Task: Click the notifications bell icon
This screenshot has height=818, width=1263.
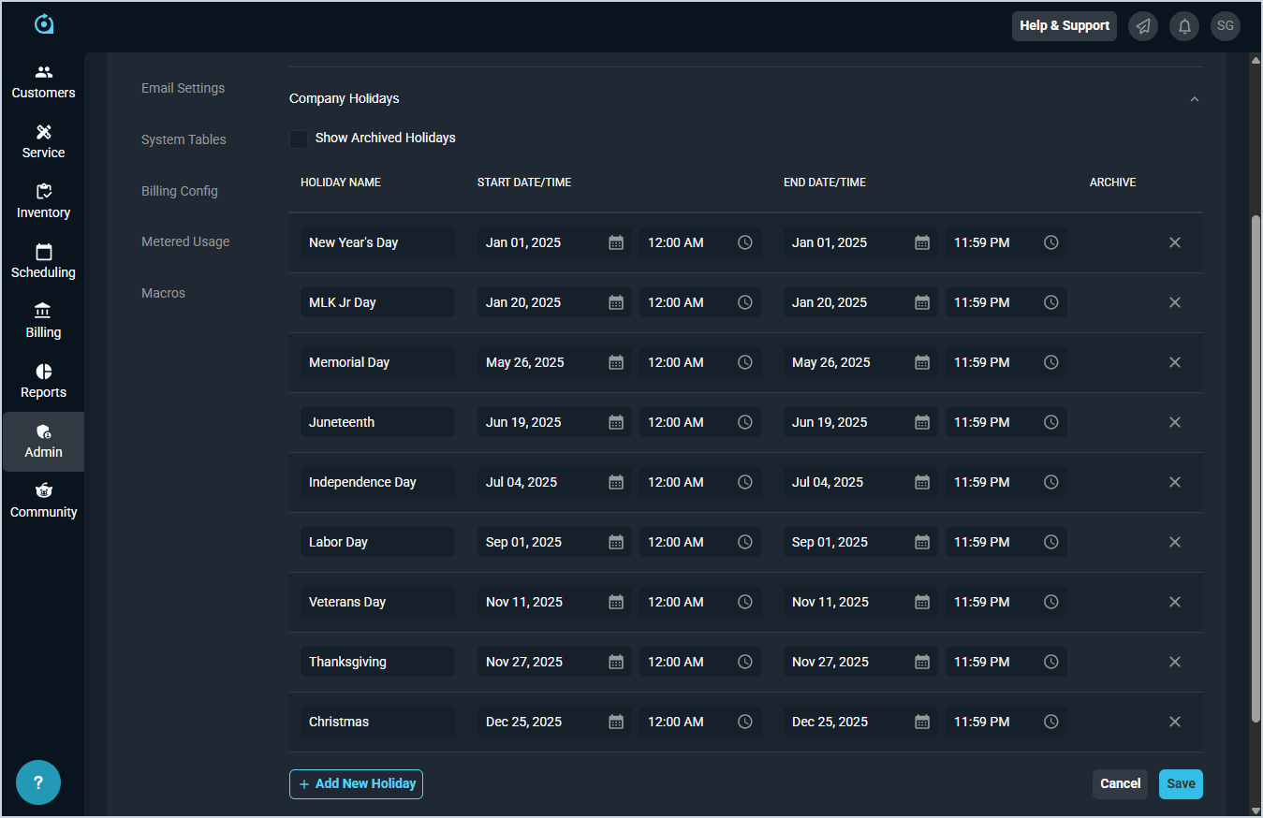Action: [1183, 26]
